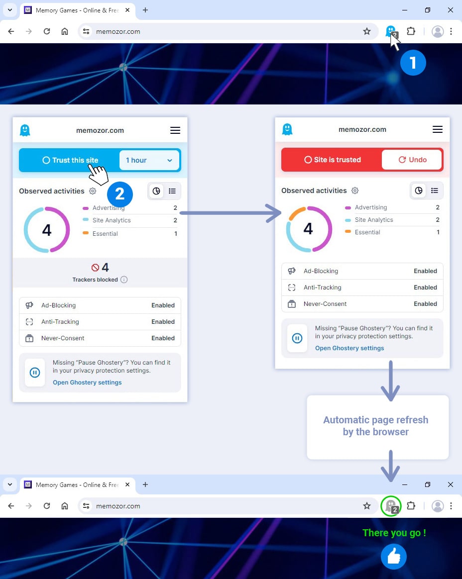The image size is (462, 579).
Task: Reload the page using the refresh icon
Action: click(47, 31)
